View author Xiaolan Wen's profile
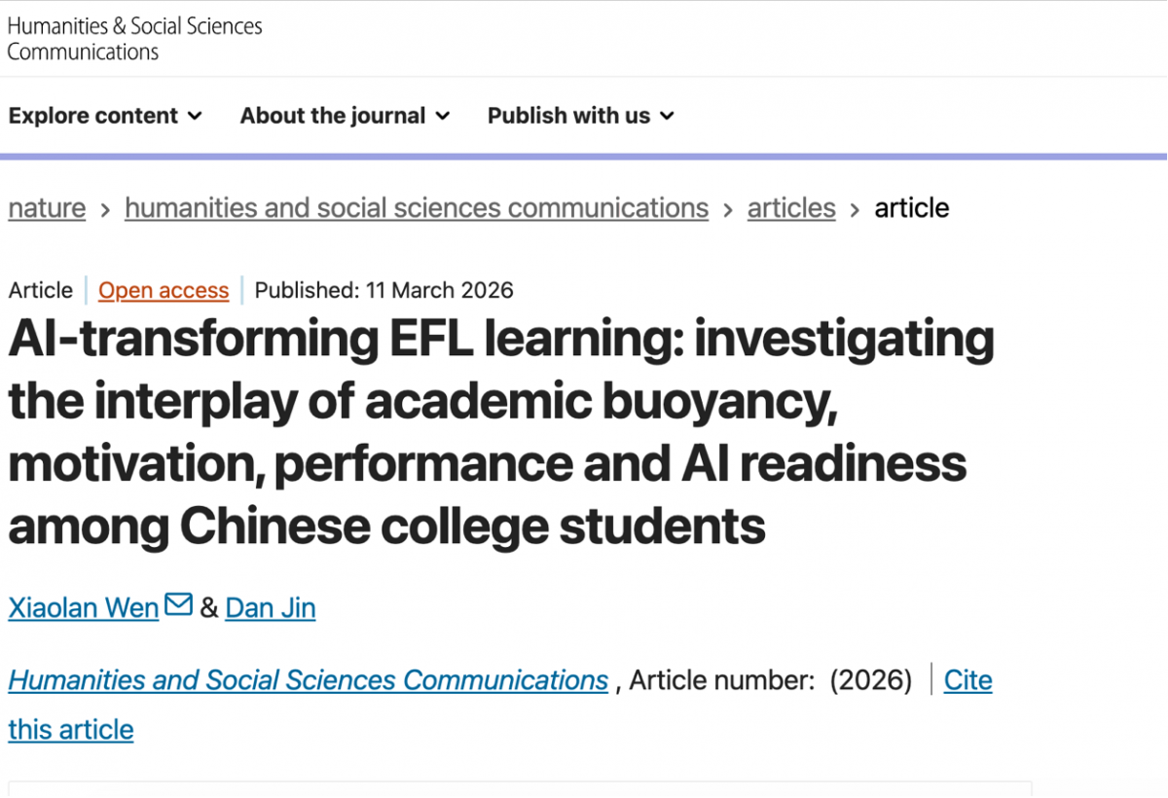 (83, 607)
